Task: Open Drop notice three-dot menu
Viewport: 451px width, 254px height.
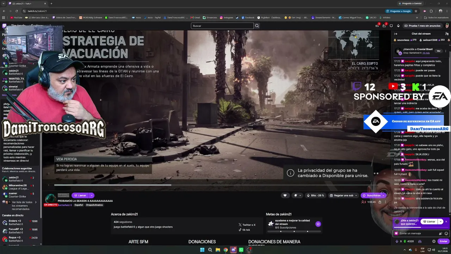Action: 446,51
